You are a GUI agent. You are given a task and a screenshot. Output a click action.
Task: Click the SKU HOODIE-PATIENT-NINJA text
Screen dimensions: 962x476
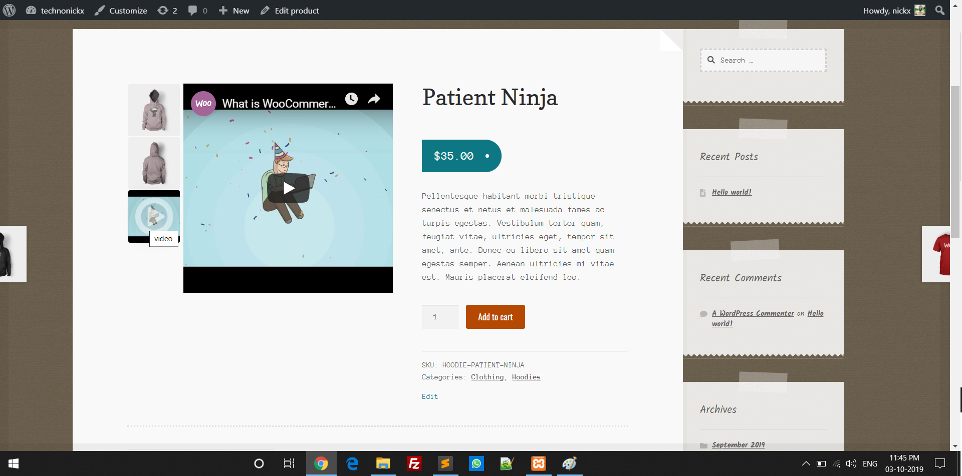[473, 365]
